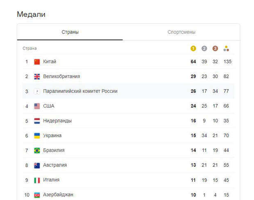Screen dimensions: 254x200
Task: Click the China flag icon
Action: (x=37, y=62)
